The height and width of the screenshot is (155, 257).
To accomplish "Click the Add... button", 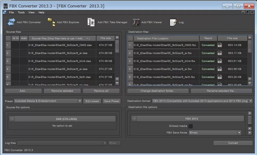I will [x=23, y=91].
